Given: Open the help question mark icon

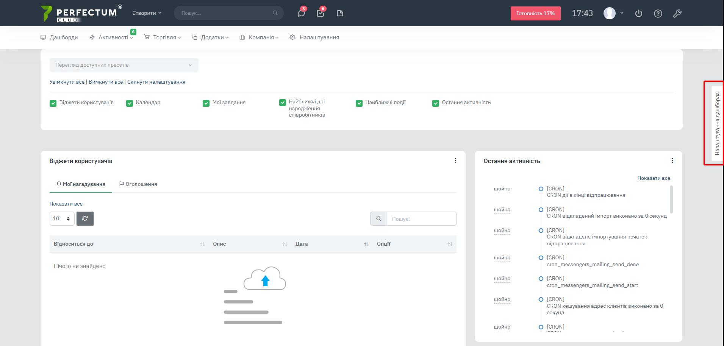Looking at the screenshot, I should (658, 13).
